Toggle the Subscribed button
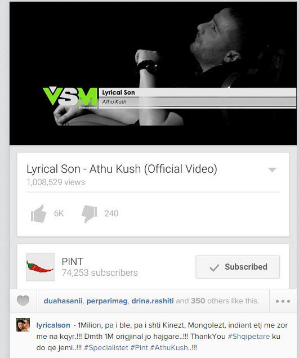Image resolution: width=299 pixels, height=358 pixels. (x=238, y=267)
